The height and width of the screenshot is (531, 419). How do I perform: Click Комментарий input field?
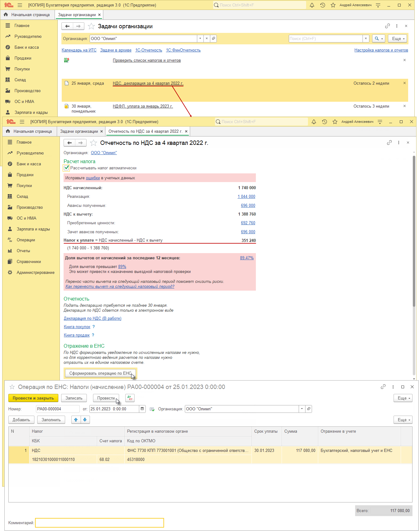click(x=100, y=523)
